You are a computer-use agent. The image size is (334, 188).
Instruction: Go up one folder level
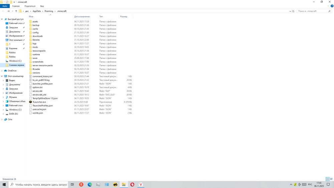click(16, 11)
